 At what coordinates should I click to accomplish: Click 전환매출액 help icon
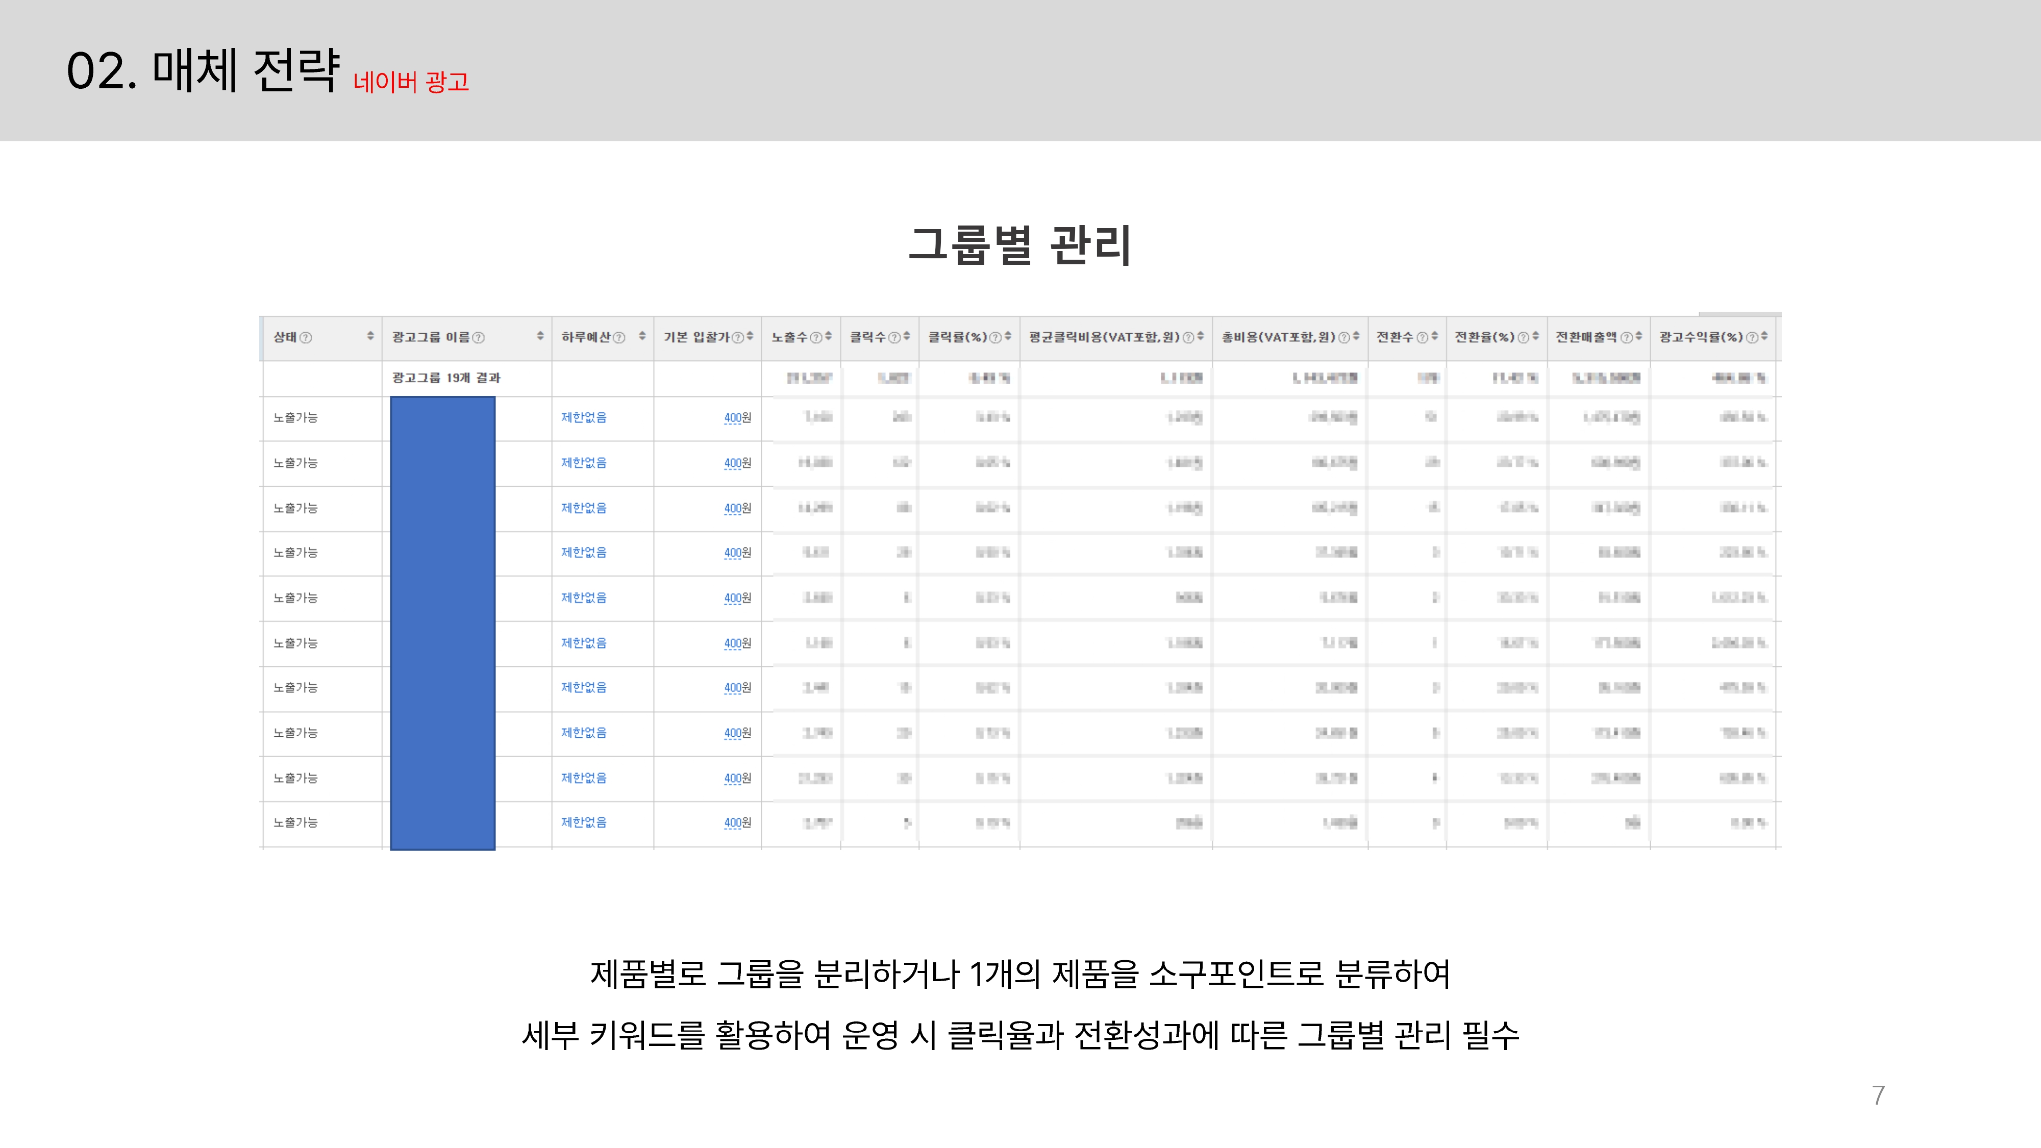click(x=1627, y=337)
